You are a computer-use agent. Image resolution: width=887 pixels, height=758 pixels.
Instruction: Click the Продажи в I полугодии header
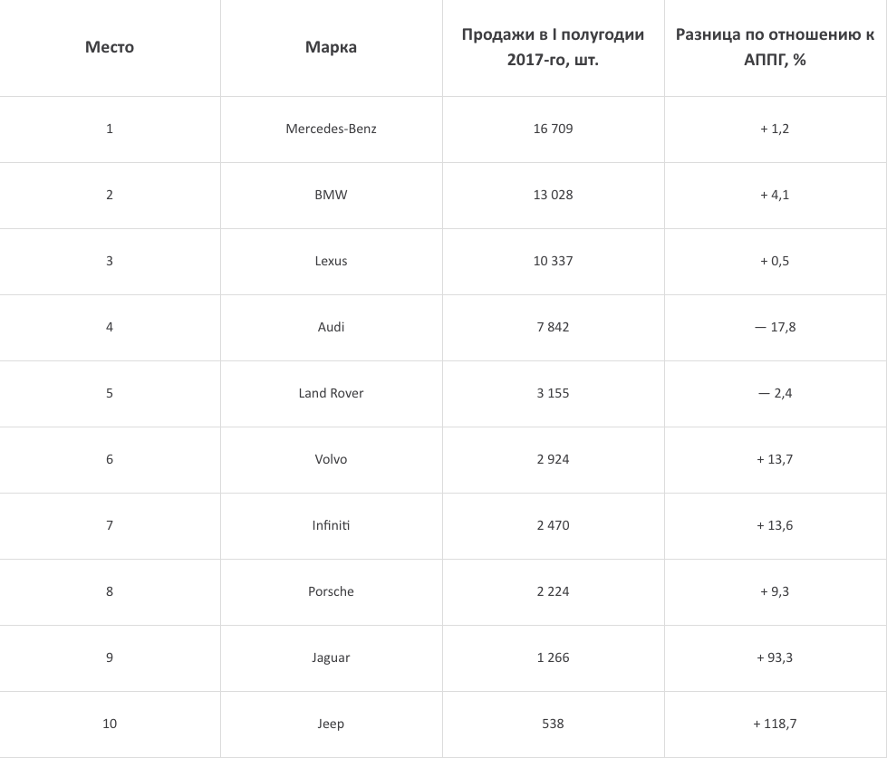click(x=553, y=47)
